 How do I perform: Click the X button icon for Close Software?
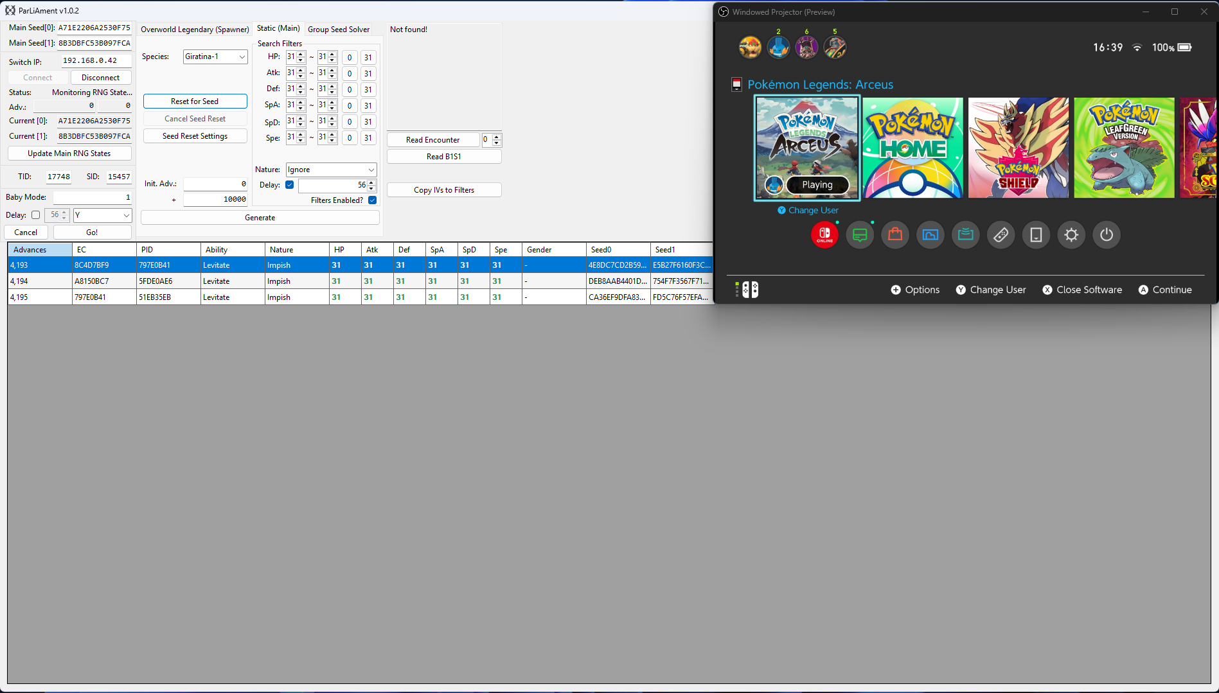pos(1047,290)
